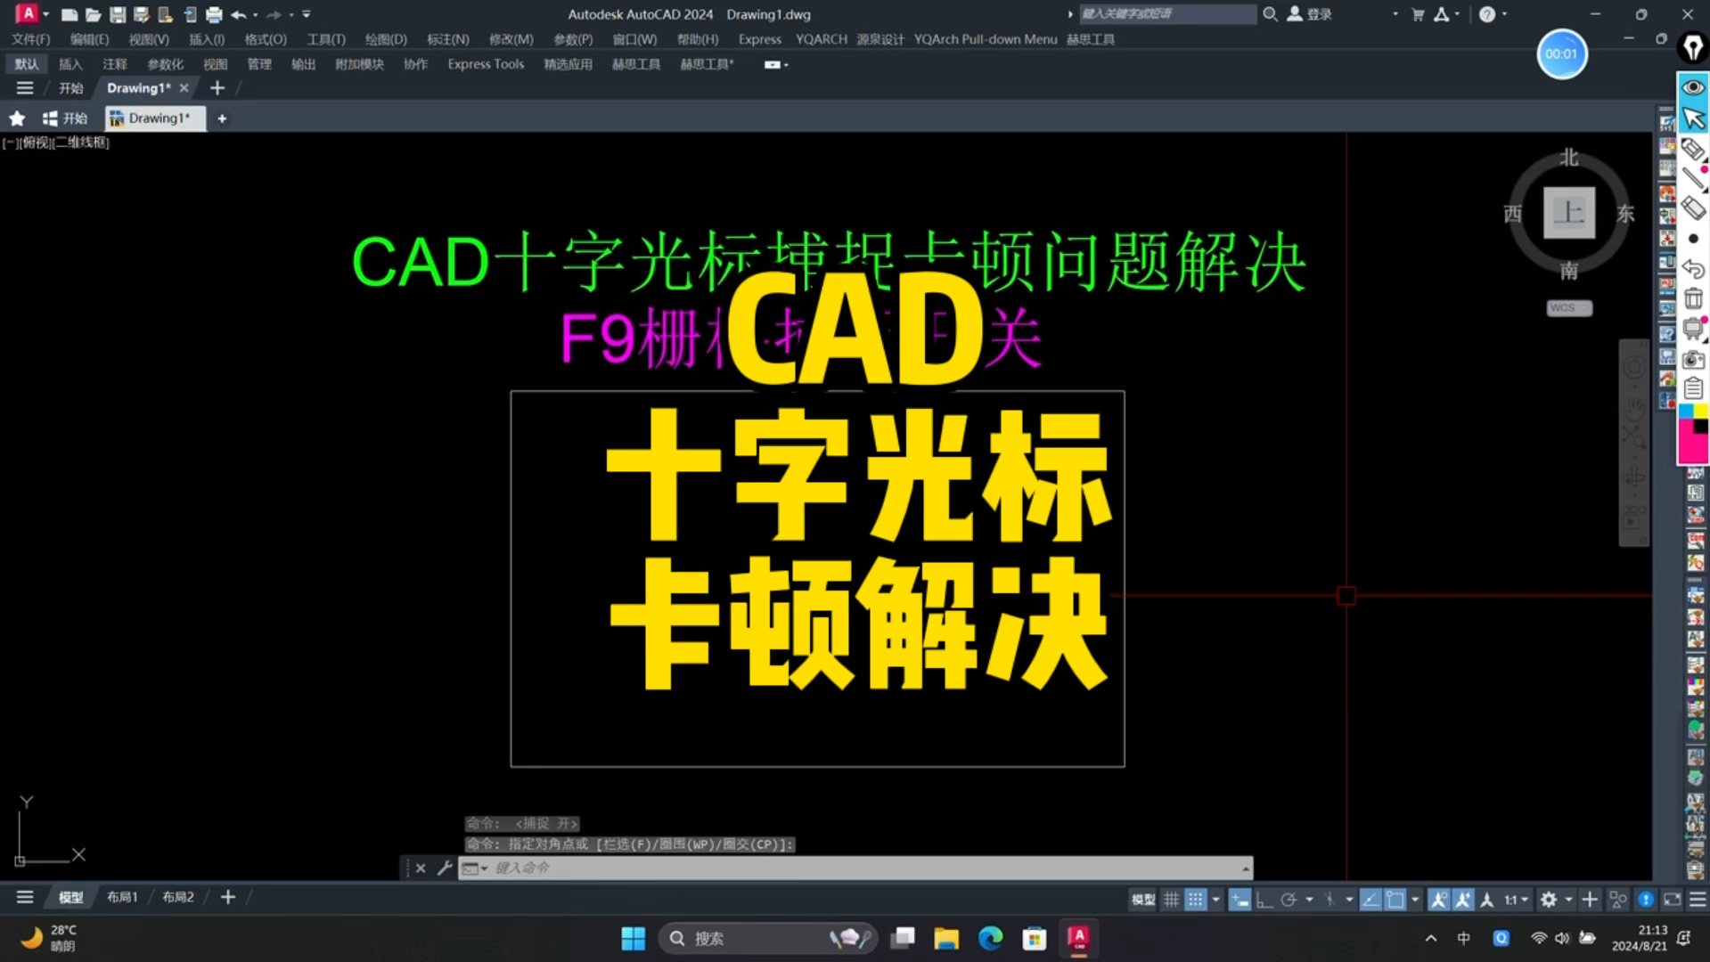Open polar tracking dropdown on status bar
1710x962 pixels.
point(1310,900)
